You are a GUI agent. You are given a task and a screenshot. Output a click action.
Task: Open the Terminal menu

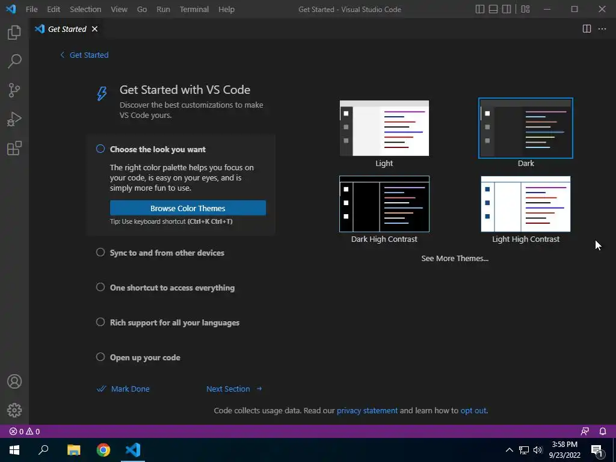(x=194, y=9)
